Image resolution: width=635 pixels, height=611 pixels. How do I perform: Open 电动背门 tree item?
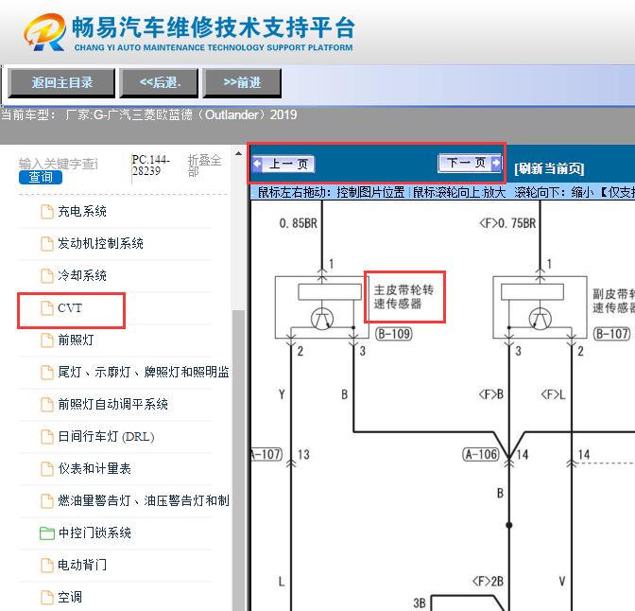(82, 565)
